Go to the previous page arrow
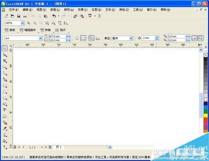209x161 pixels. click(x=23, y=147)
